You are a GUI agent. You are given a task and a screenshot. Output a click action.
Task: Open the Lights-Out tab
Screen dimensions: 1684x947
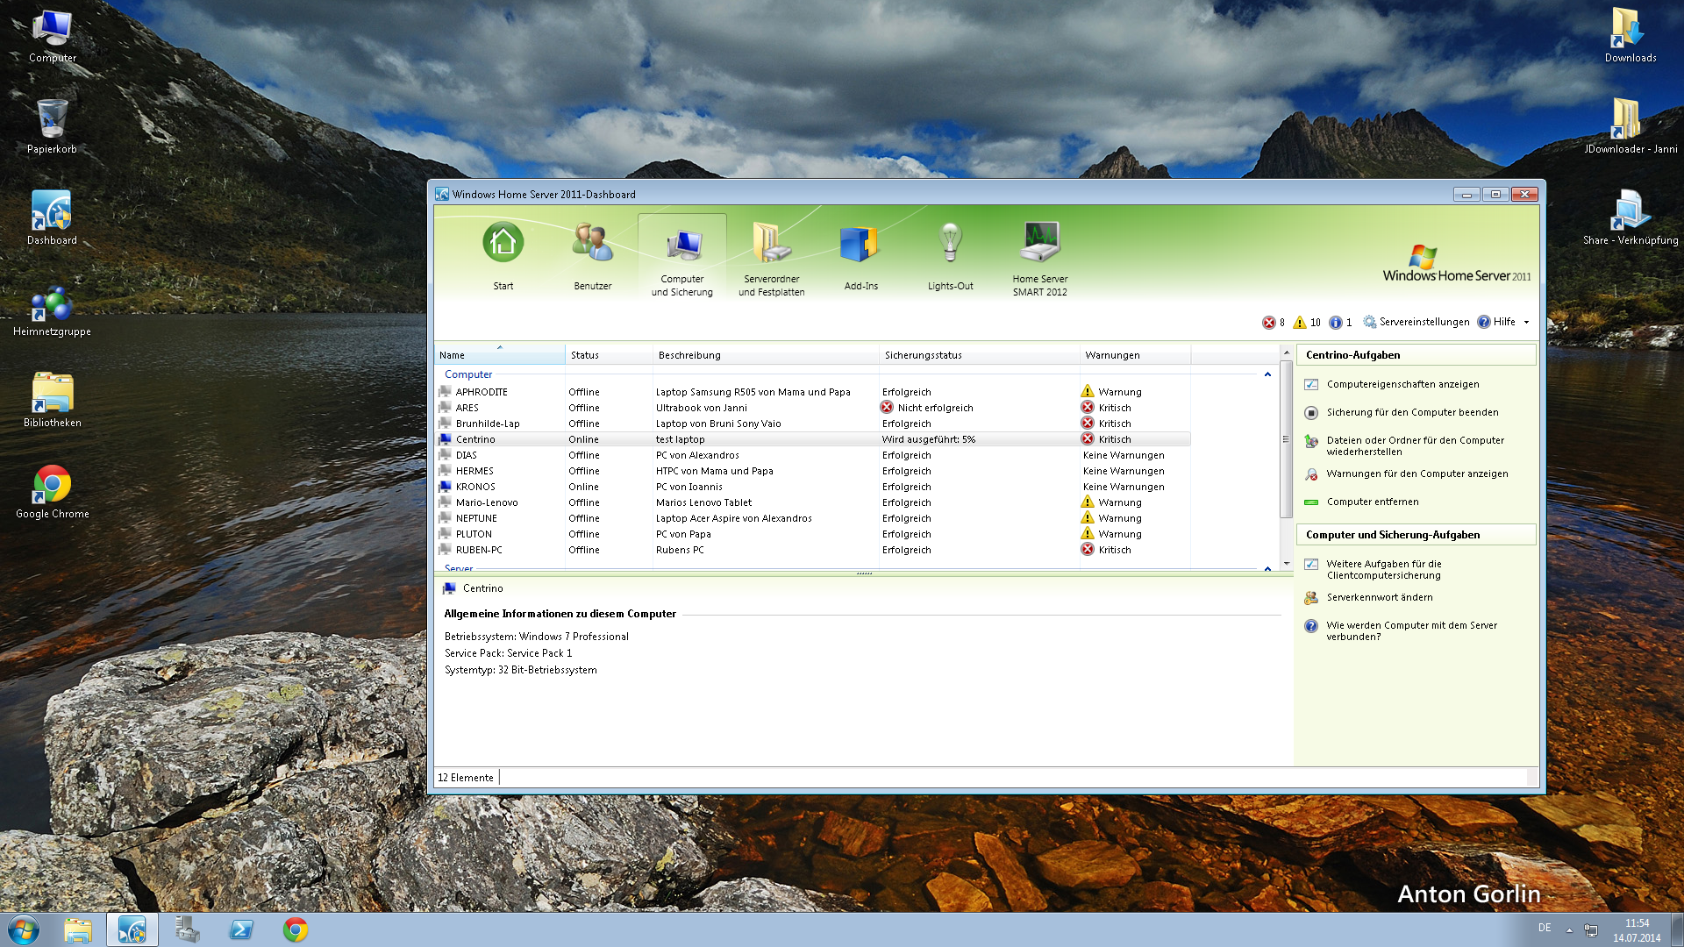tap(951, 256)
